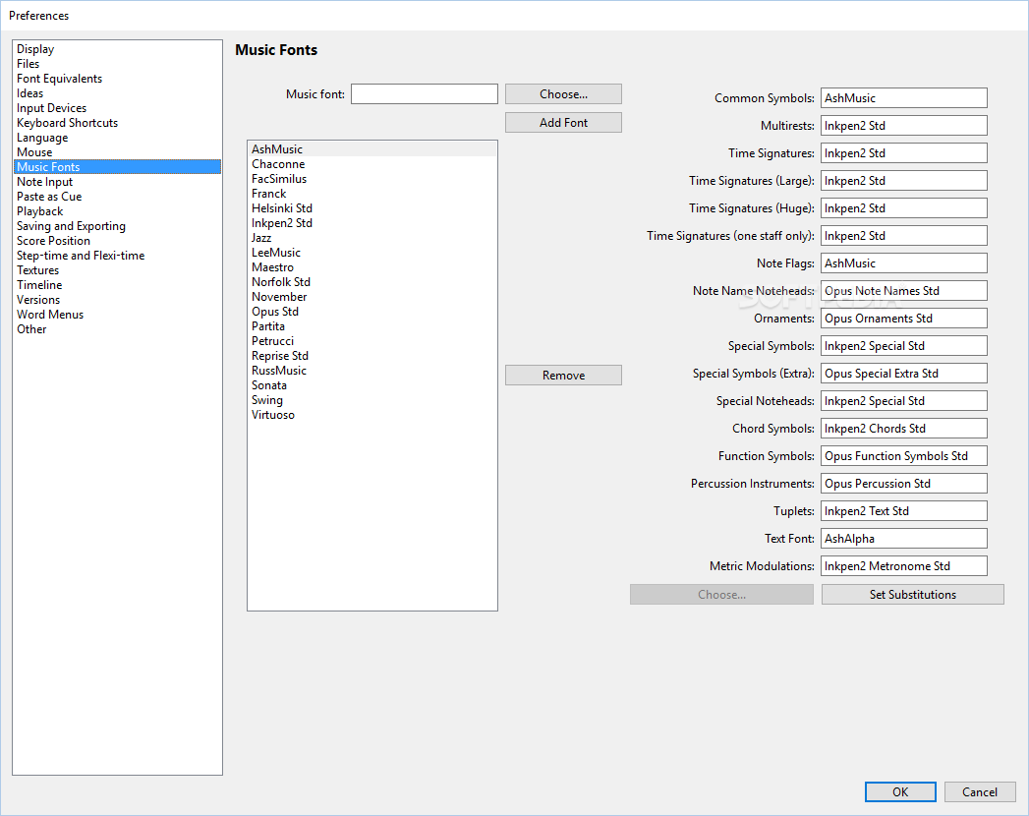The width and height of the screenshot is (1029, 816).
Task: Open Word Menus preferences
Action: coord(117,315)
